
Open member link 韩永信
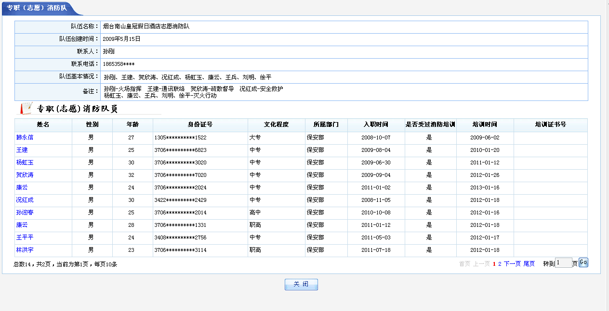(25, 137)
